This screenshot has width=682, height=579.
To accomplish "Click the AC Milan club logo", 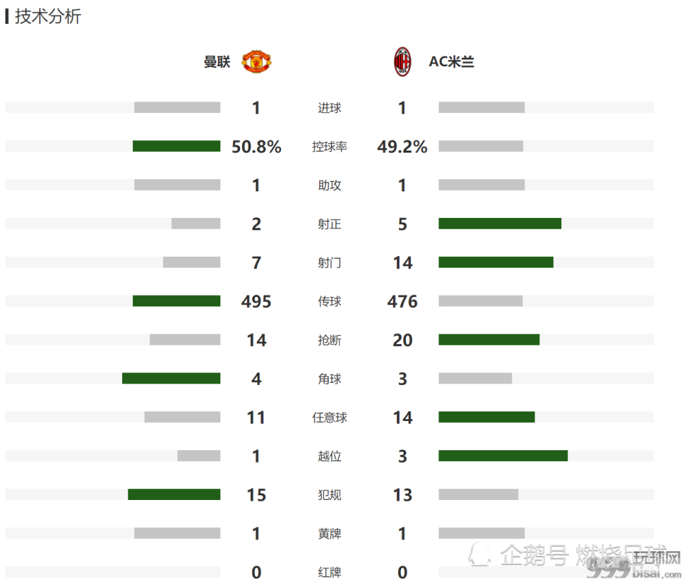I will tap(402, 62).
